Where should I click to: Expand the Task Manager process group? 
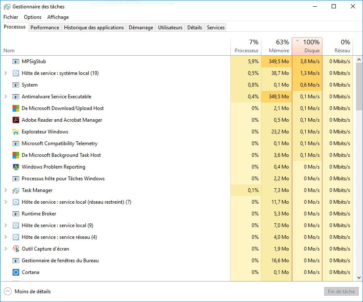[x=6, y=190]
